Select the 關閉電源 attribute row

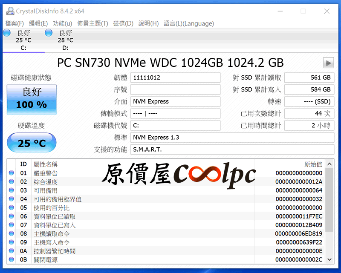166,259
